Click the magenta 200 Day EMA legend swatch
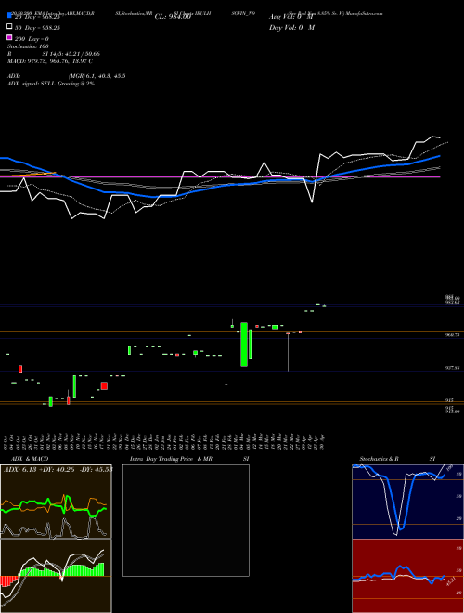The width and height of the screenshot is (464, 613). point(9,37)
